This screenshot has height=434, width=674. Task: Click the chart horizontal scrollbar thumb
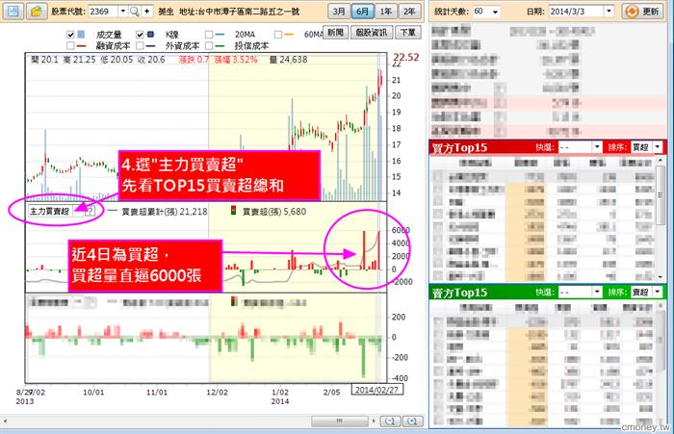pyautogui.click(x=339, y=421)
